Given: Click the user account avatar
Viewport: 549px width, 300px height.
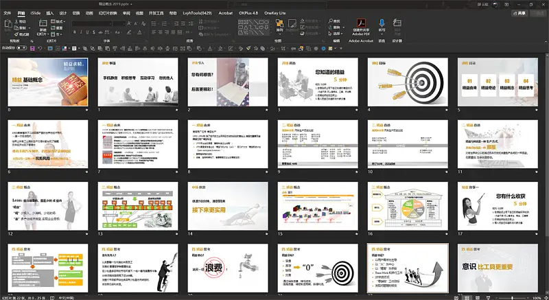Looking at the screenshot, I should [x=495, y=4].
